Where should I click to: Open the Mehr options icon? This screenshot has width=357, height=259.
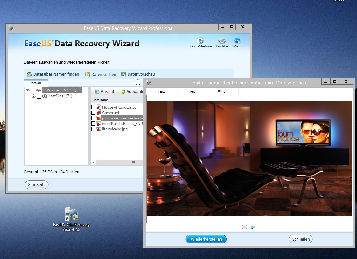(x=237, y=41)
